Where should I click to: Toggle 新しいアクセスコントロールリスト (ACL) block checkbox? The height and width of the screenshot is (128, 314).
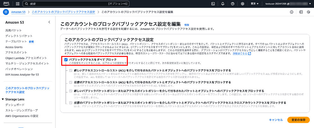(x=70, y=70)
